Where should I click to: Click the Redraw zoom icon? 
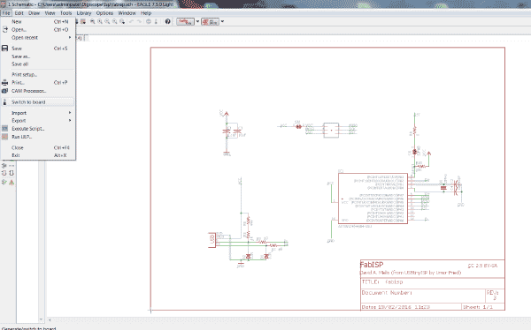(115, 21)
